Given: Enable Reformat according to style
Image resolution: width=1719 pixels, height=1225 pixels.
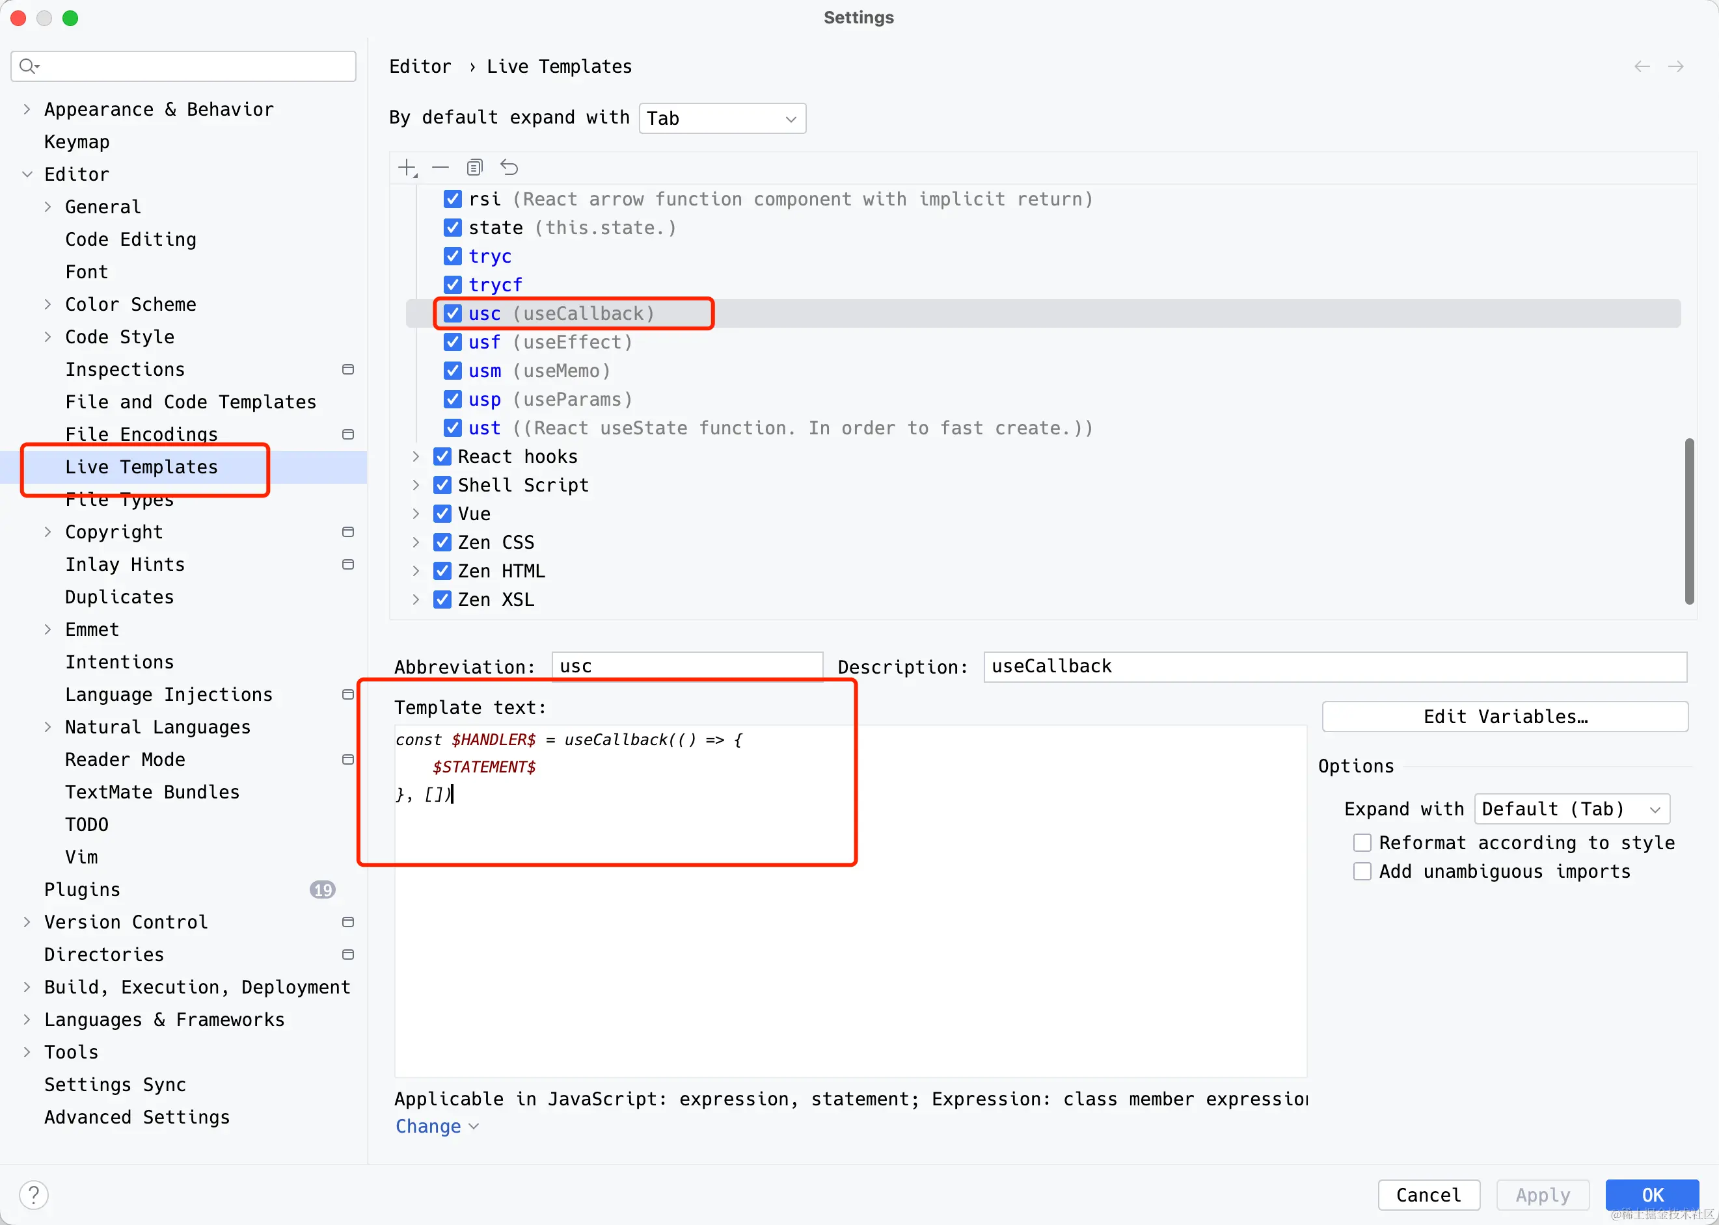Looking at the screenshot, I should tap(1362, 843).
